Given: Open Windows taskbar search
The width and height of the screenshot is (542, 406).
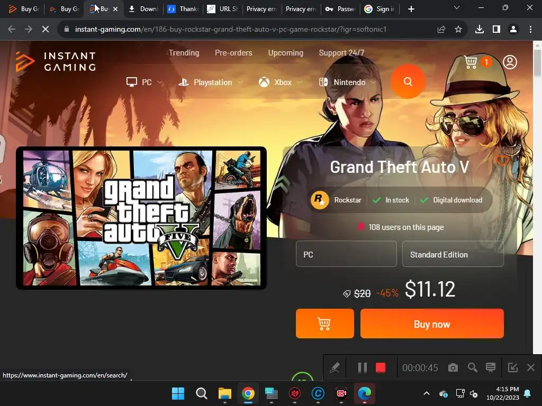Looking at the screenshot, I should pos(201,393).
